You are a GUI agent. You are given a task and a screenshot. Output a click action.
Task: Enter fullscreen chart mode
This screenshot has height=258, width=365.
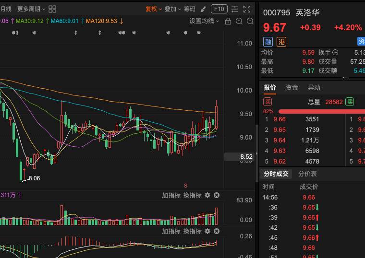click(247, 9)
